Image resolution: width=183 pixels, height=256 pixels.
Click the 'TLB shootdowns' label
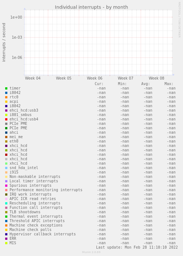click(25, 212)
